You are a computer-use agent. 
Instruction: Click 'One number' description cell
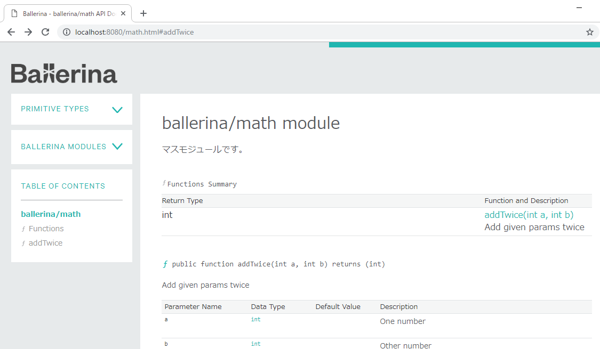tap(403, 321)
